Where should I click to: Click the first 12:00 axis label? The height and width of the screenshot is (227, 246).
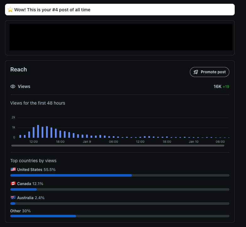(33, 142)
